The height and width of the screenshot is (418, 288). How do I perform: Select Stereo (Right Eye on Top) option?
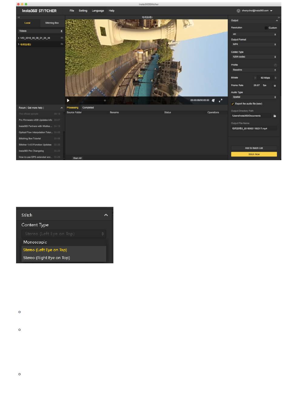[x=64, y=258]
